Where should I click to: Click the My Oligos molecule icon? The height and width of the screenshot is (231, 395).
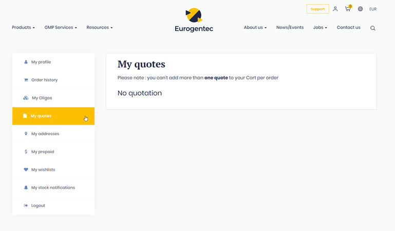click(26, 98)
